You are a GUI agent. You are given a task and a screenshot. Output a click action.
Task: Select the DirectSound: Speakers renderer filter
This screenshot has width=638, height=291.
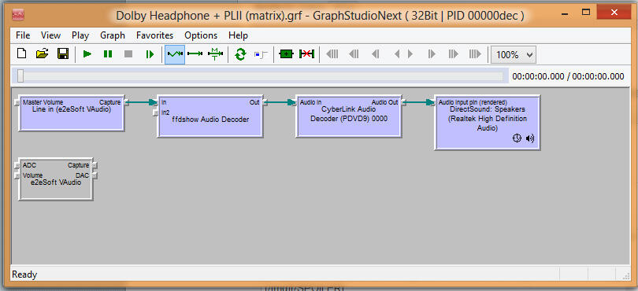[487, 123]
